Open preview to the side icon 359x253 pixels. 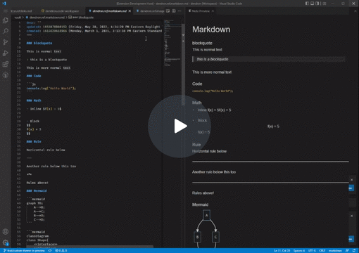168,11
